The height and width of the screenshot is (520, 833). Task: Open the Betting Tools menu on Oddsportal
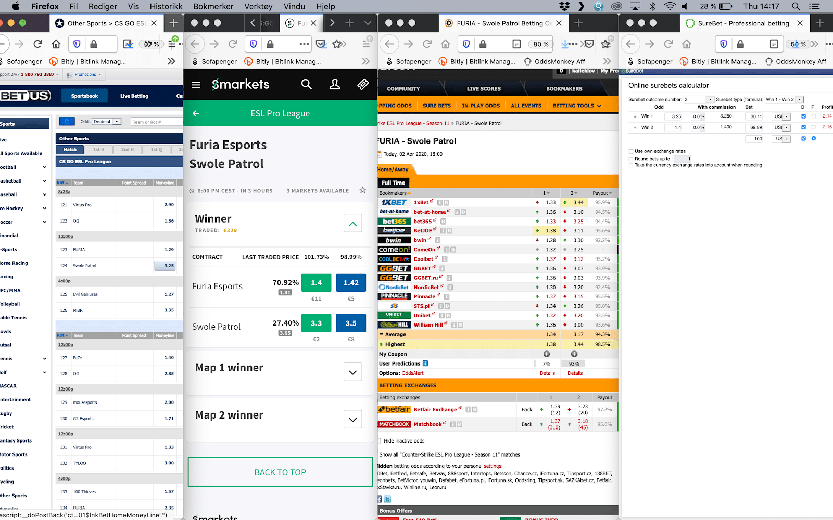coord(577,106)
